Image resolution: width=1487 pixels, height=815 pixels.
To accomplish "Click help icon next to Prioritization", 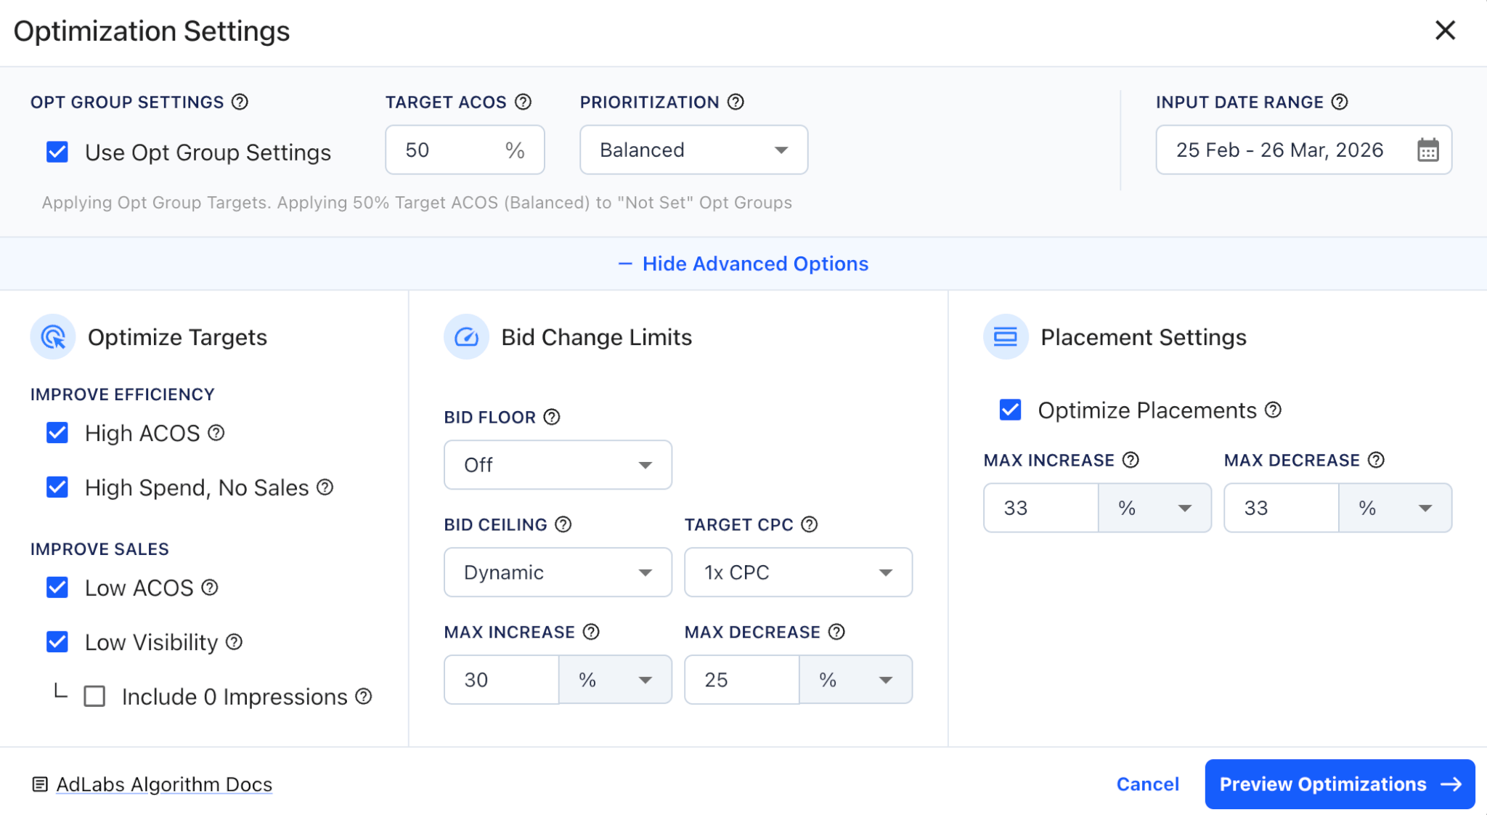I will click(x=736, y=102).
